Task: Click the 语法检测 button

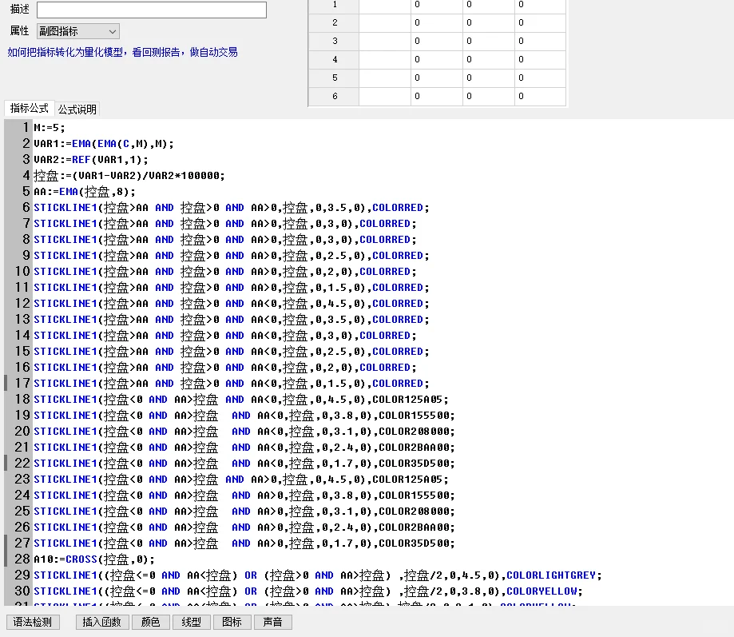Action: pyautogui.click(x=33, y=622)
